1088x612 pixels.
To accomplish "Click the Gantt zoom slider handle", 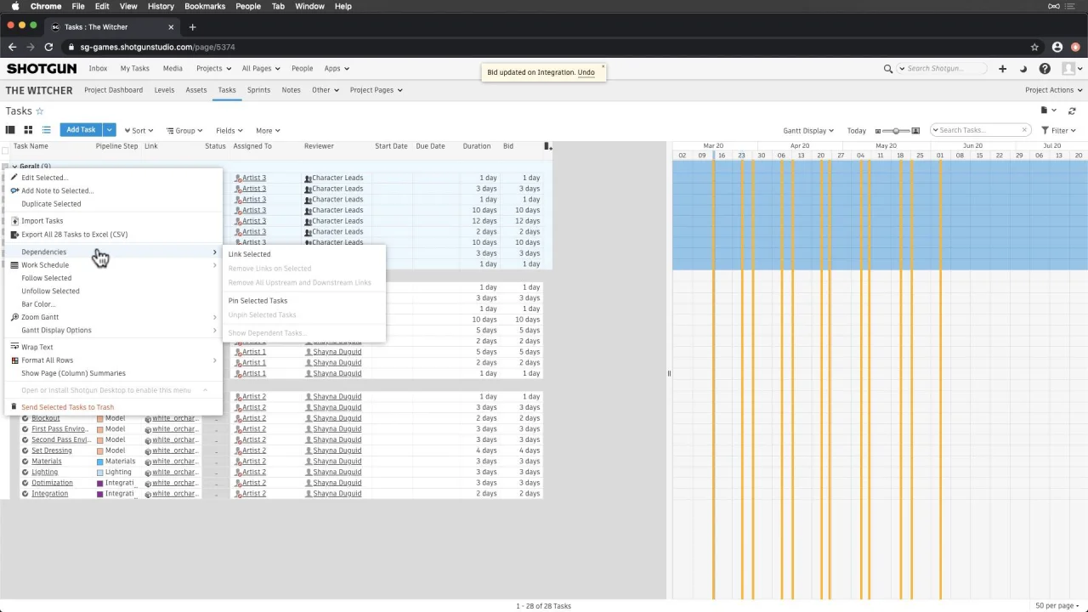I will pos(896,131).
